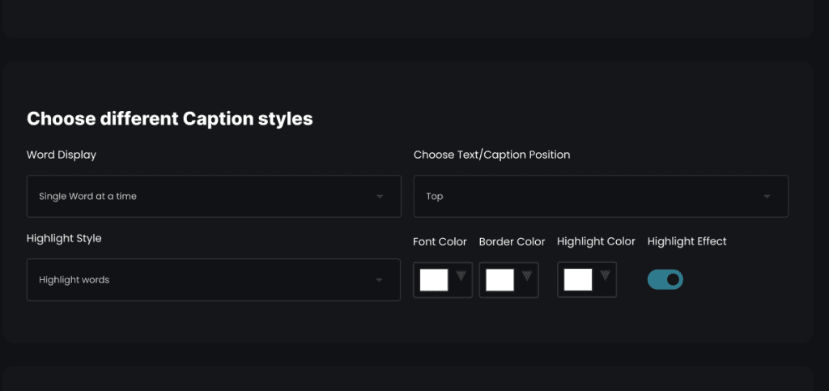
Task: Select the white Highlight Color swatch
Action: 578,279
